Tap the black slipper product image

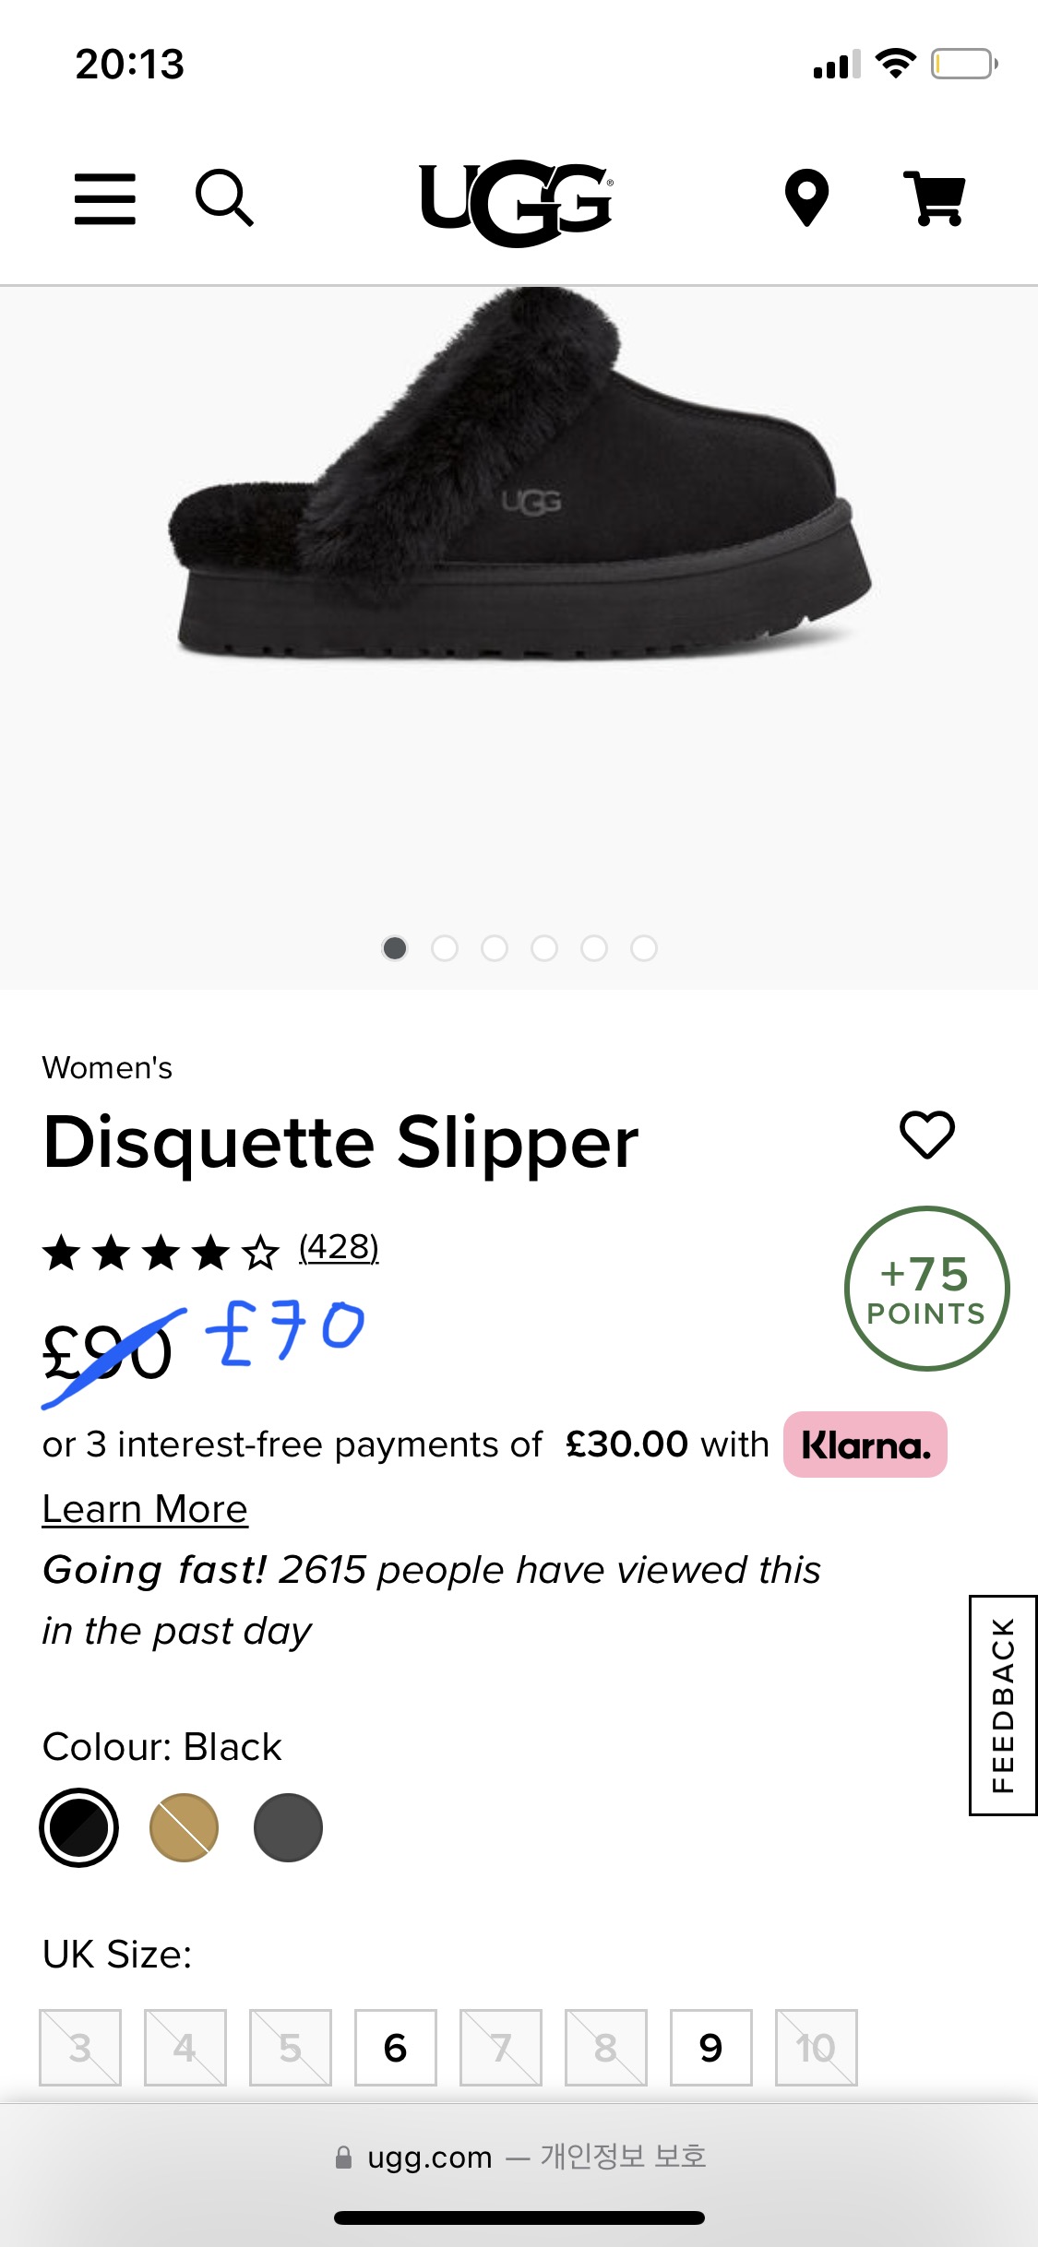pos(519,498)
